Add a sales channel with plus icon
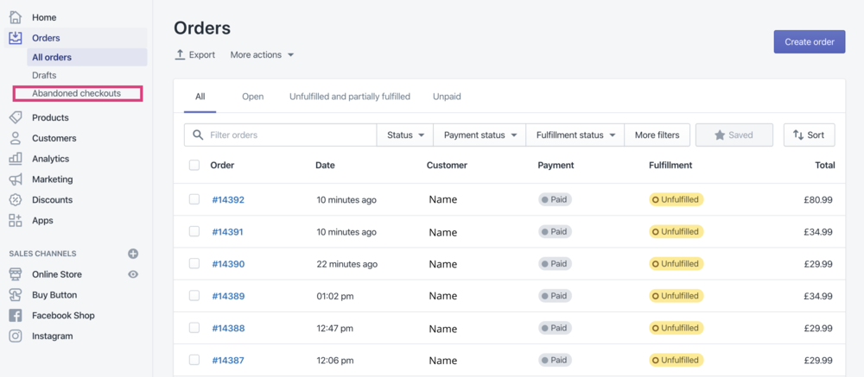This screenshot has height=377, width=864. [133, 254]
